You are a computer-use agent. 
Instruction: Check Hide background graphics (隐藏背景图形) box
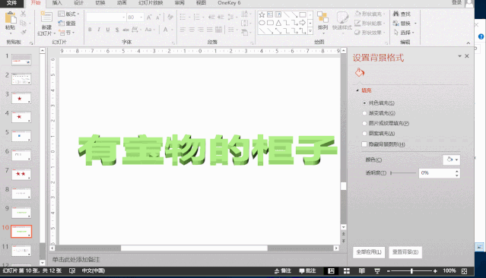pyautogui.click(x=364, y=144)
